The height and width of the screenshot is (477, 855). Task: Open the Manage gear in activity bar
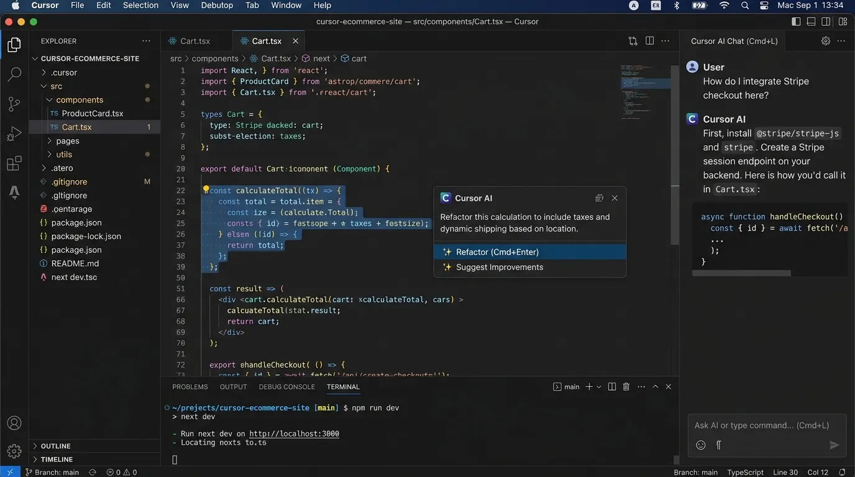tap(14, 451)
